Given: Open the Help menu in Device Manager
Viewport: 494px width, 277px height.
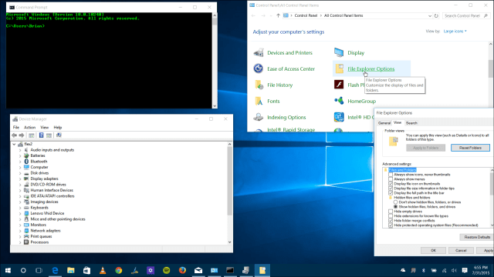Looking at the screenshot, I should 58,128.
